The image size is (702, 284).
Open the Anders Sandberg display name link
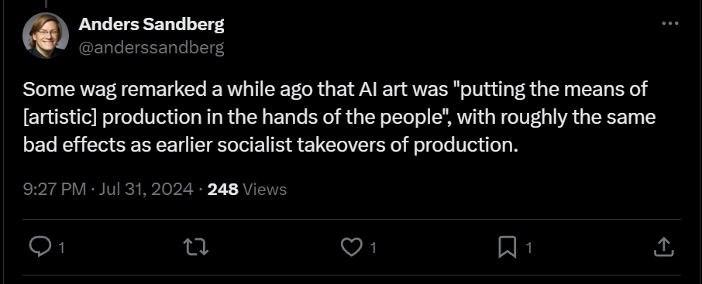pyautogui.click(x=151, y=25)
